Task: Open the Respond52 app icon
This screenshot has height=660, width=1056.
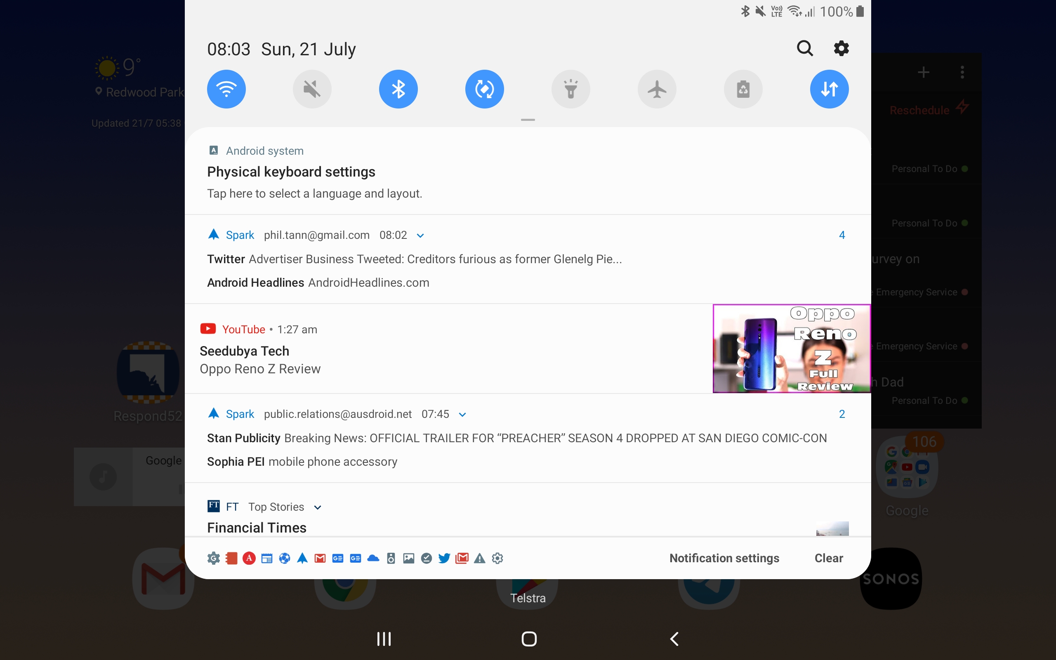Action: tap(148, 372)
